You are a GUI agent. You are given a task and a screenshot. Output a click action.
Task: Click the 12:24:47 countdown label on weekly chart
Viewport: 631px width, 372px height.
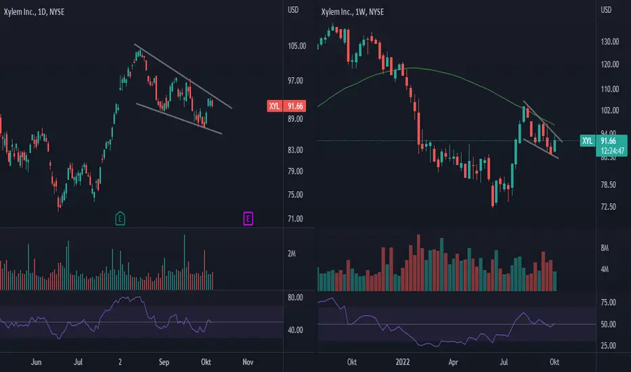[x=613, y=151]
